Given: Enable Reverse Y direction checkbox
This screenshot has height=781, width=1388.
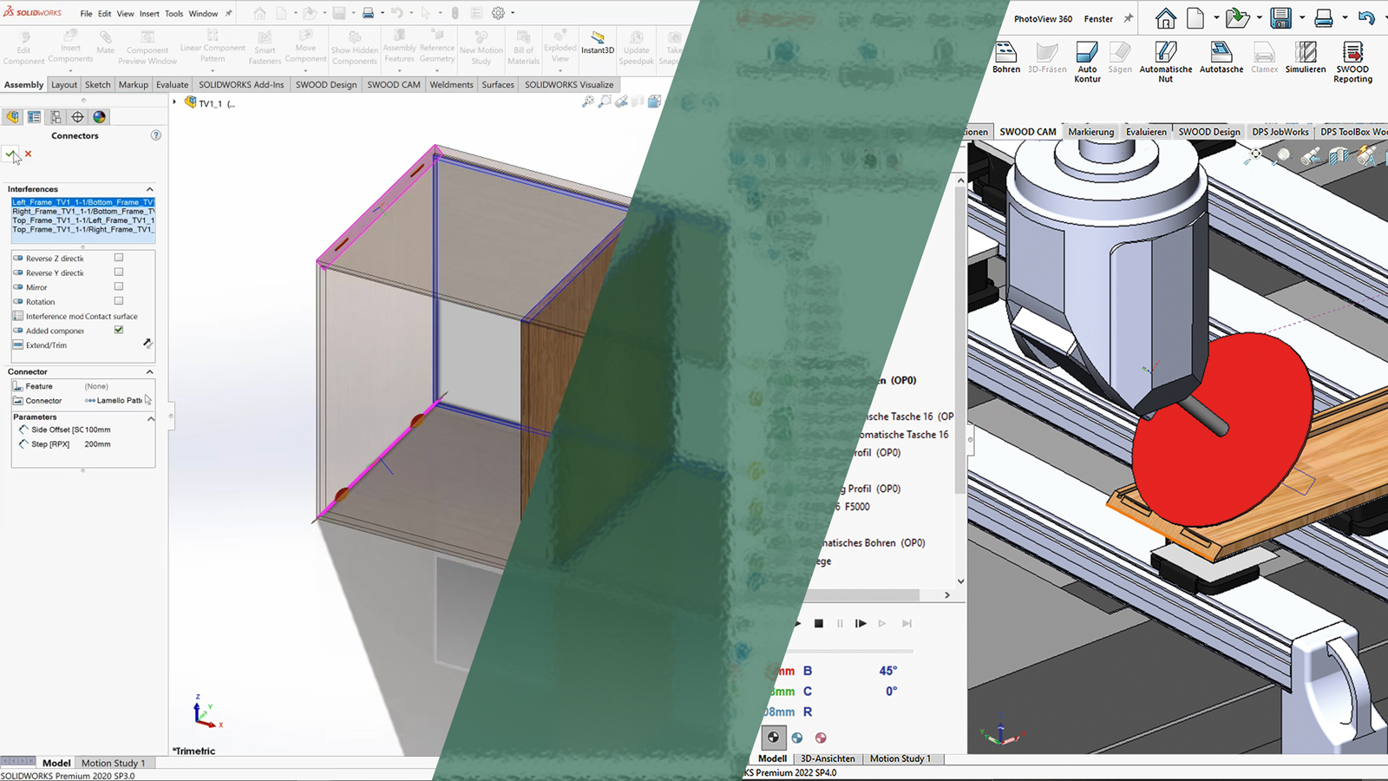Looking at the screenshot, I should coord(119,272).
